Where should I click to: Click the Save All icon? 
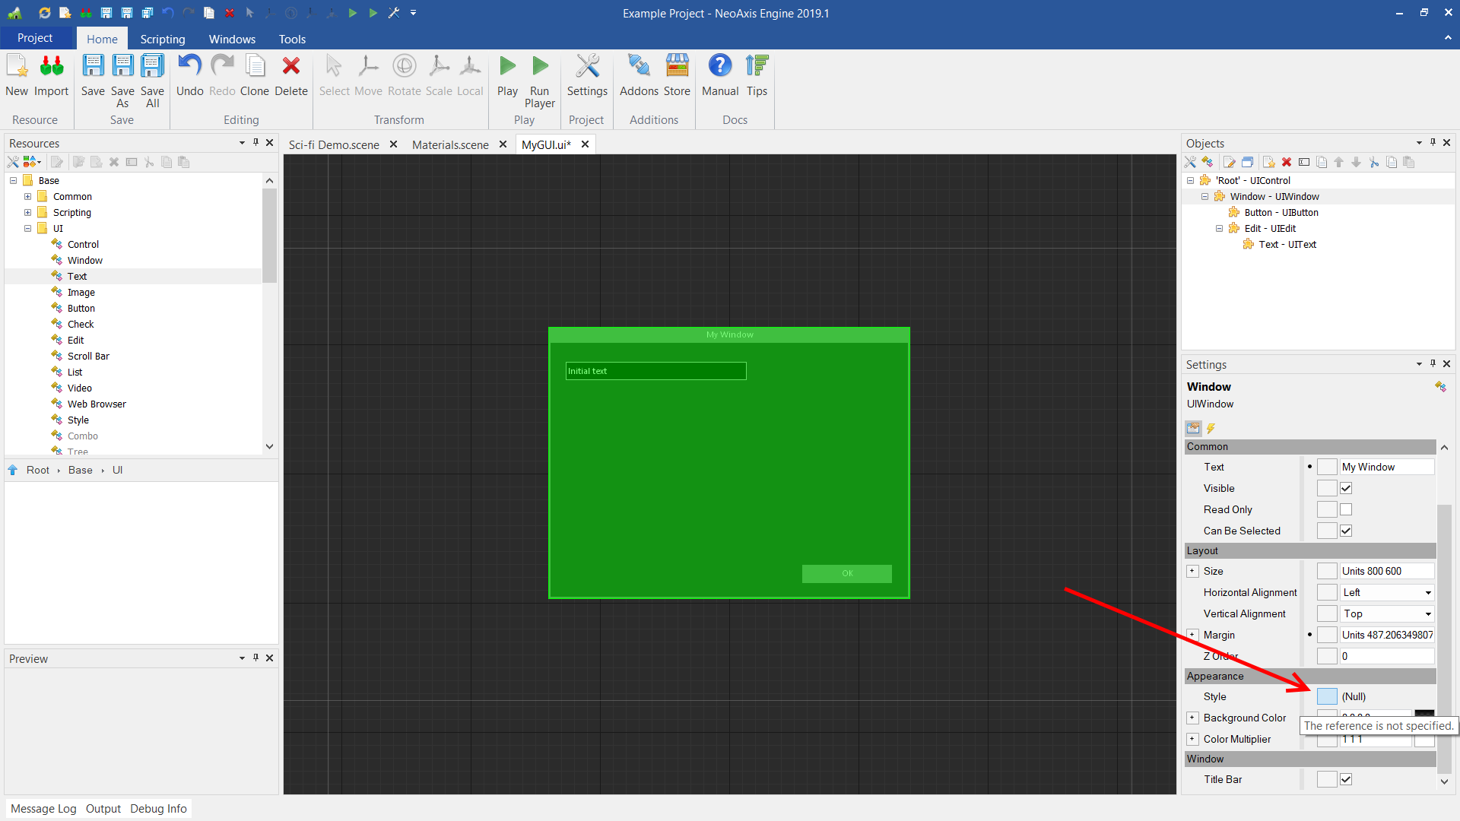point(152,67)
